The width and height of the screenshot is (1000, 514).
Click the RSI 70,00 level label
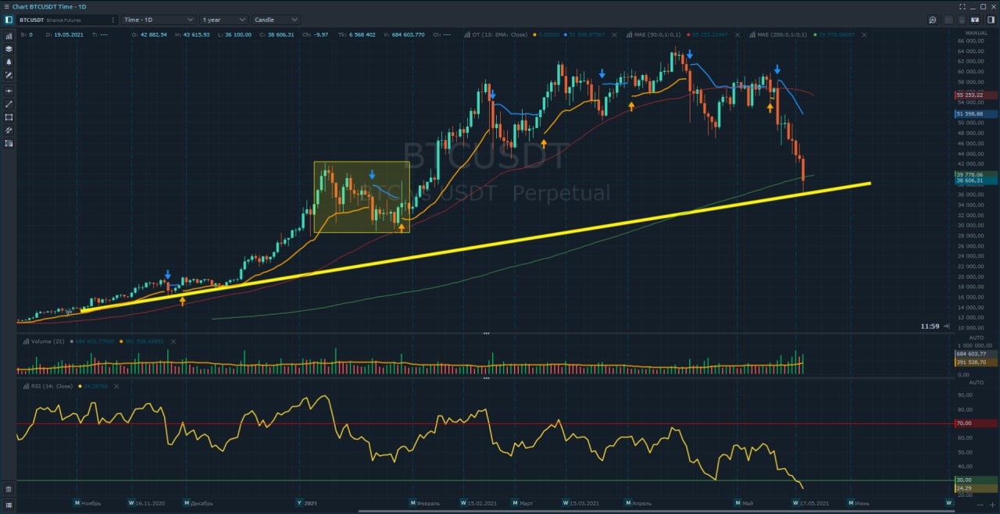[x=966, y=423]
